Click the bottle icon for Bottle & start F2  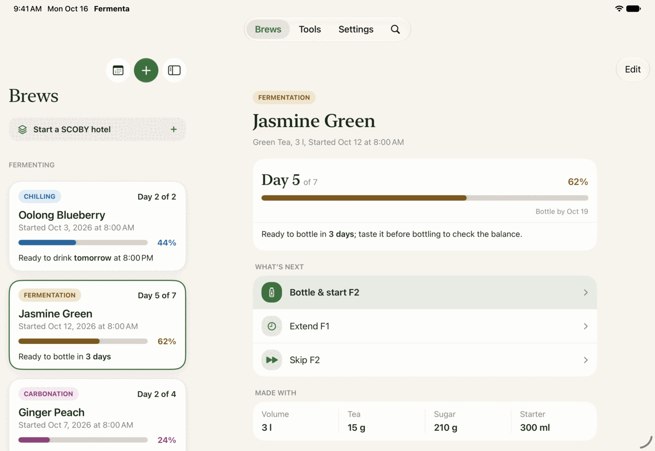tap(272, 293)
